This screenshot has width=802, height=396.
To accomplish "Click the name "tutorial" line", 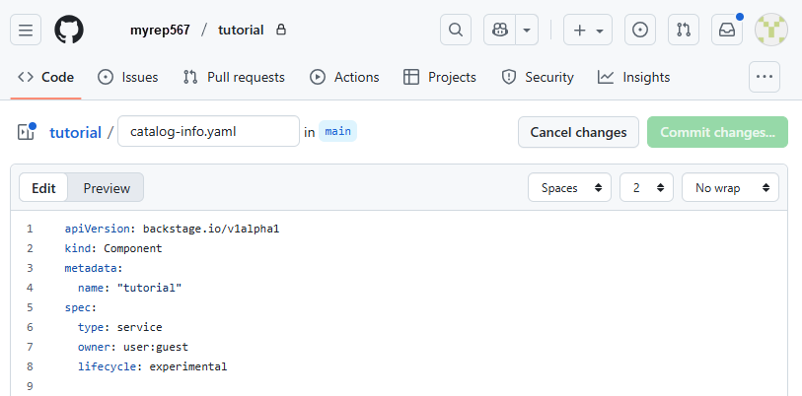I will point(130,289).
